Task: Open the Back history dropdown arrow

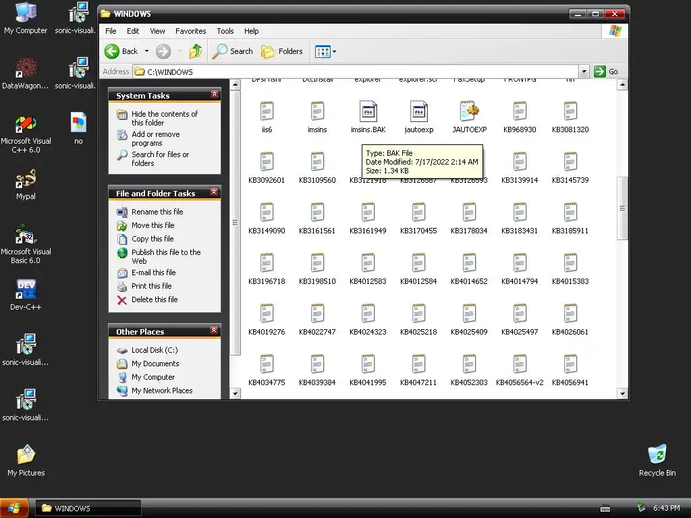Action: pos(146,51)
